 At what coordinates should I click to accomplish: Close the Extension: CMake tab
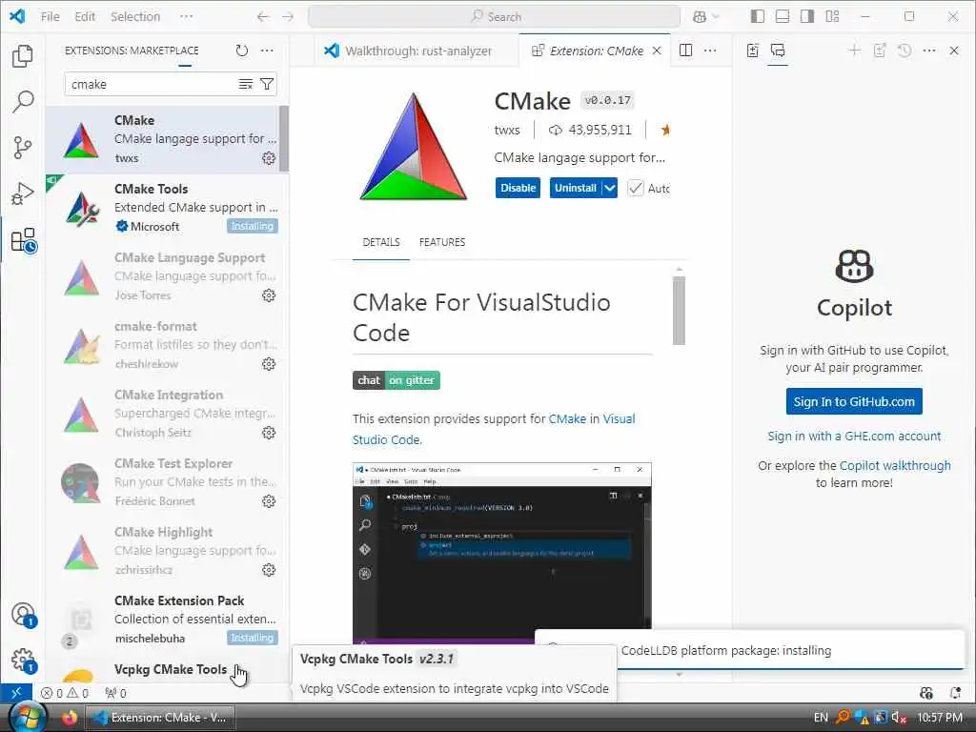click(657, 51)
